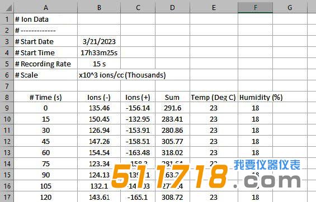Image resolution: width=316 pixels, height=202 pixels.
Task: Select column B header
Action: (99, 8)
